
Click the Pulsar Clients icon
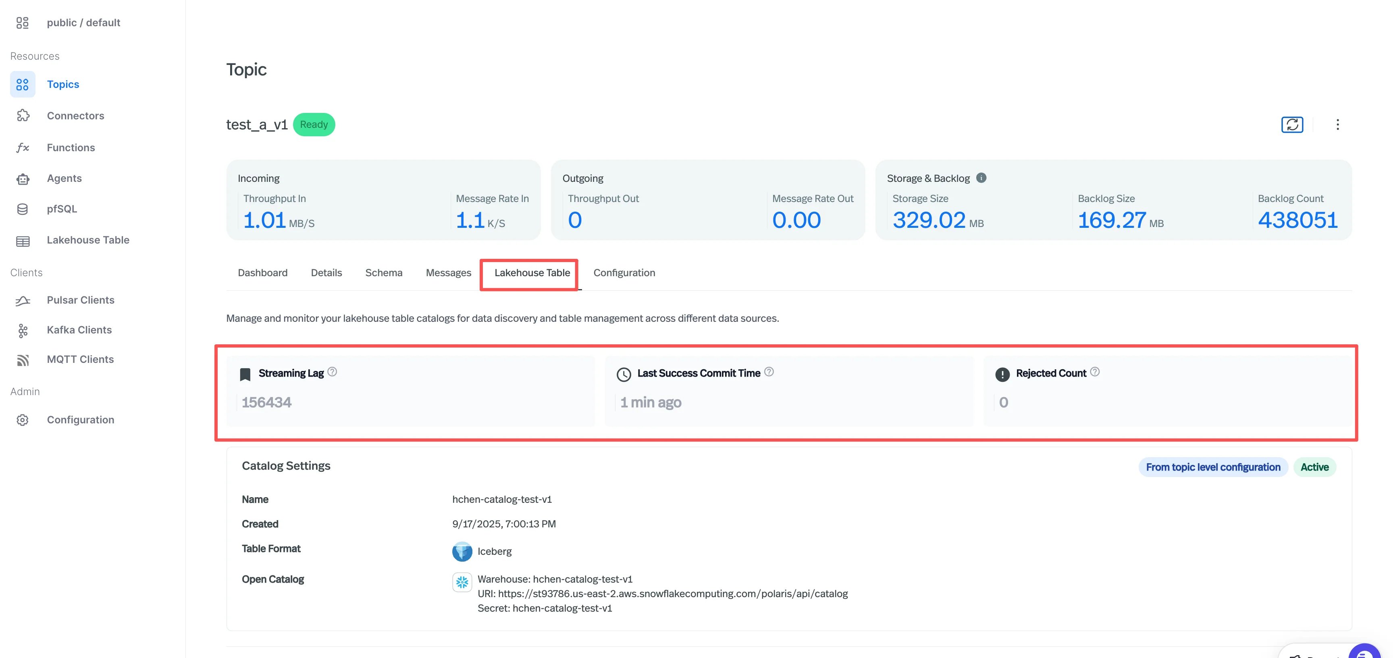click(x=22, y=300)
